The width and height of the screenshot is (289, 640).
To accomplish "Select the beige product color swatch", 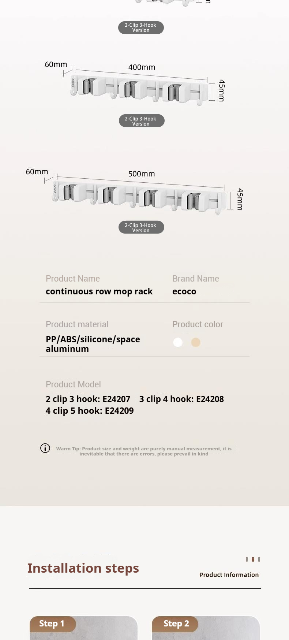I will (196, 342).
